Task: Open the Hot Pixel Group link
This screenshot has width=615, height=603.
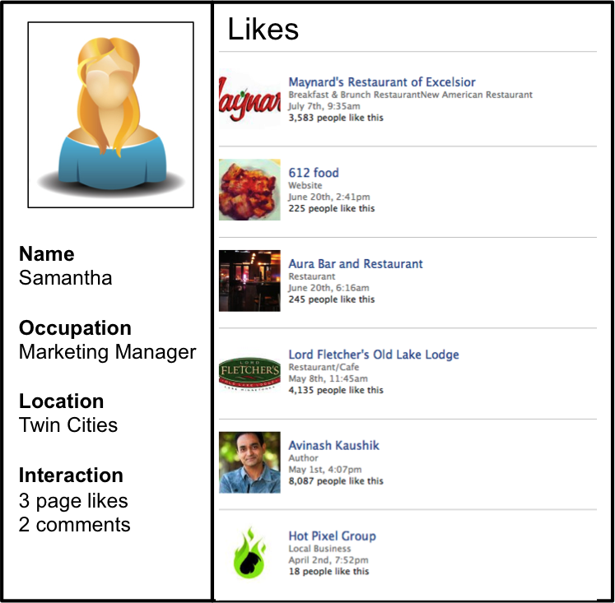Action: point(333,536)
